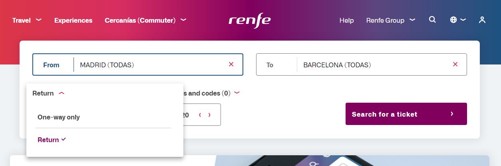
Task: Open the passes and codes dropdown
Action: tap(212, 93)
